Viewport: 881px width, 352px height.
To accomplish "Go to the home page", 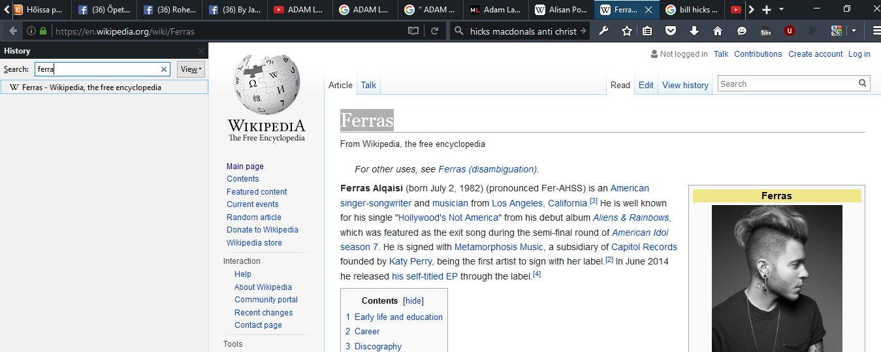I will (x=718, y=31).
